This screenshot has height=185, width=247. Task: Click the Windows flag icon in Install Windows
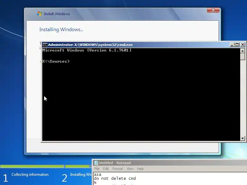pyautogui.click(x=40, y=14)
